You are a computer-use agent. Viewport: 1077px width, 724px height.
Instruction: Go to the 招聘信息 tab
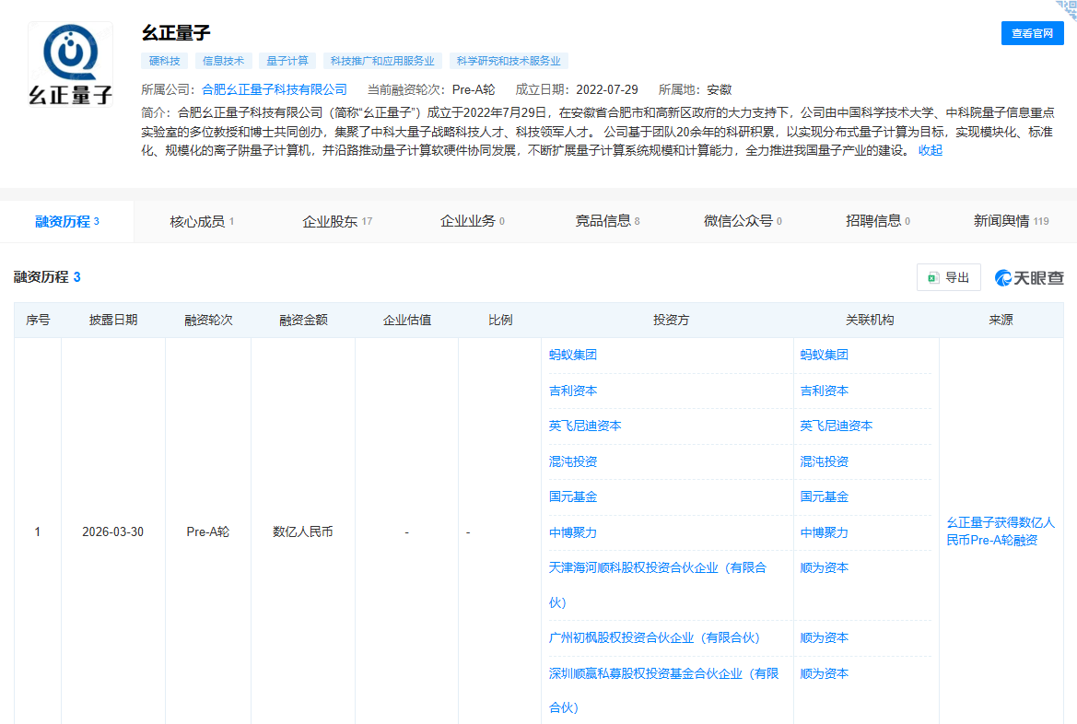(877, 221)
